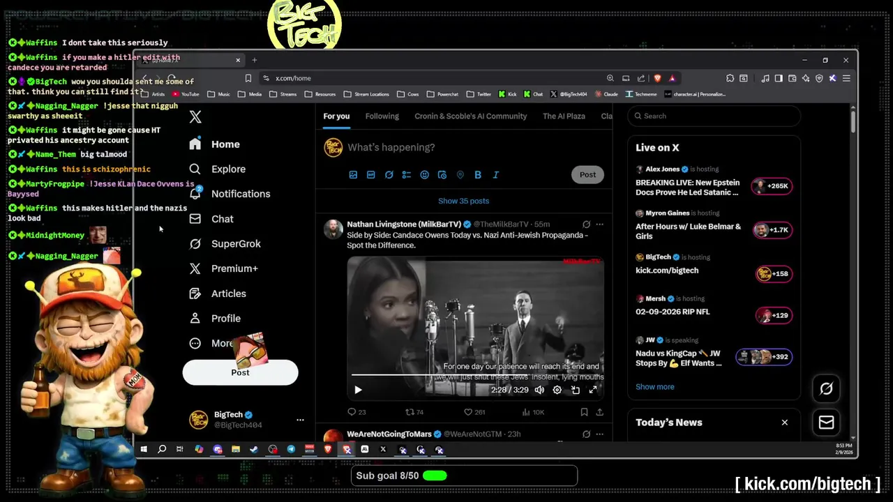Viewport: 893px width, 502px height.
Task: Play the Candace Owens video
Action: [x=358, y=390]
